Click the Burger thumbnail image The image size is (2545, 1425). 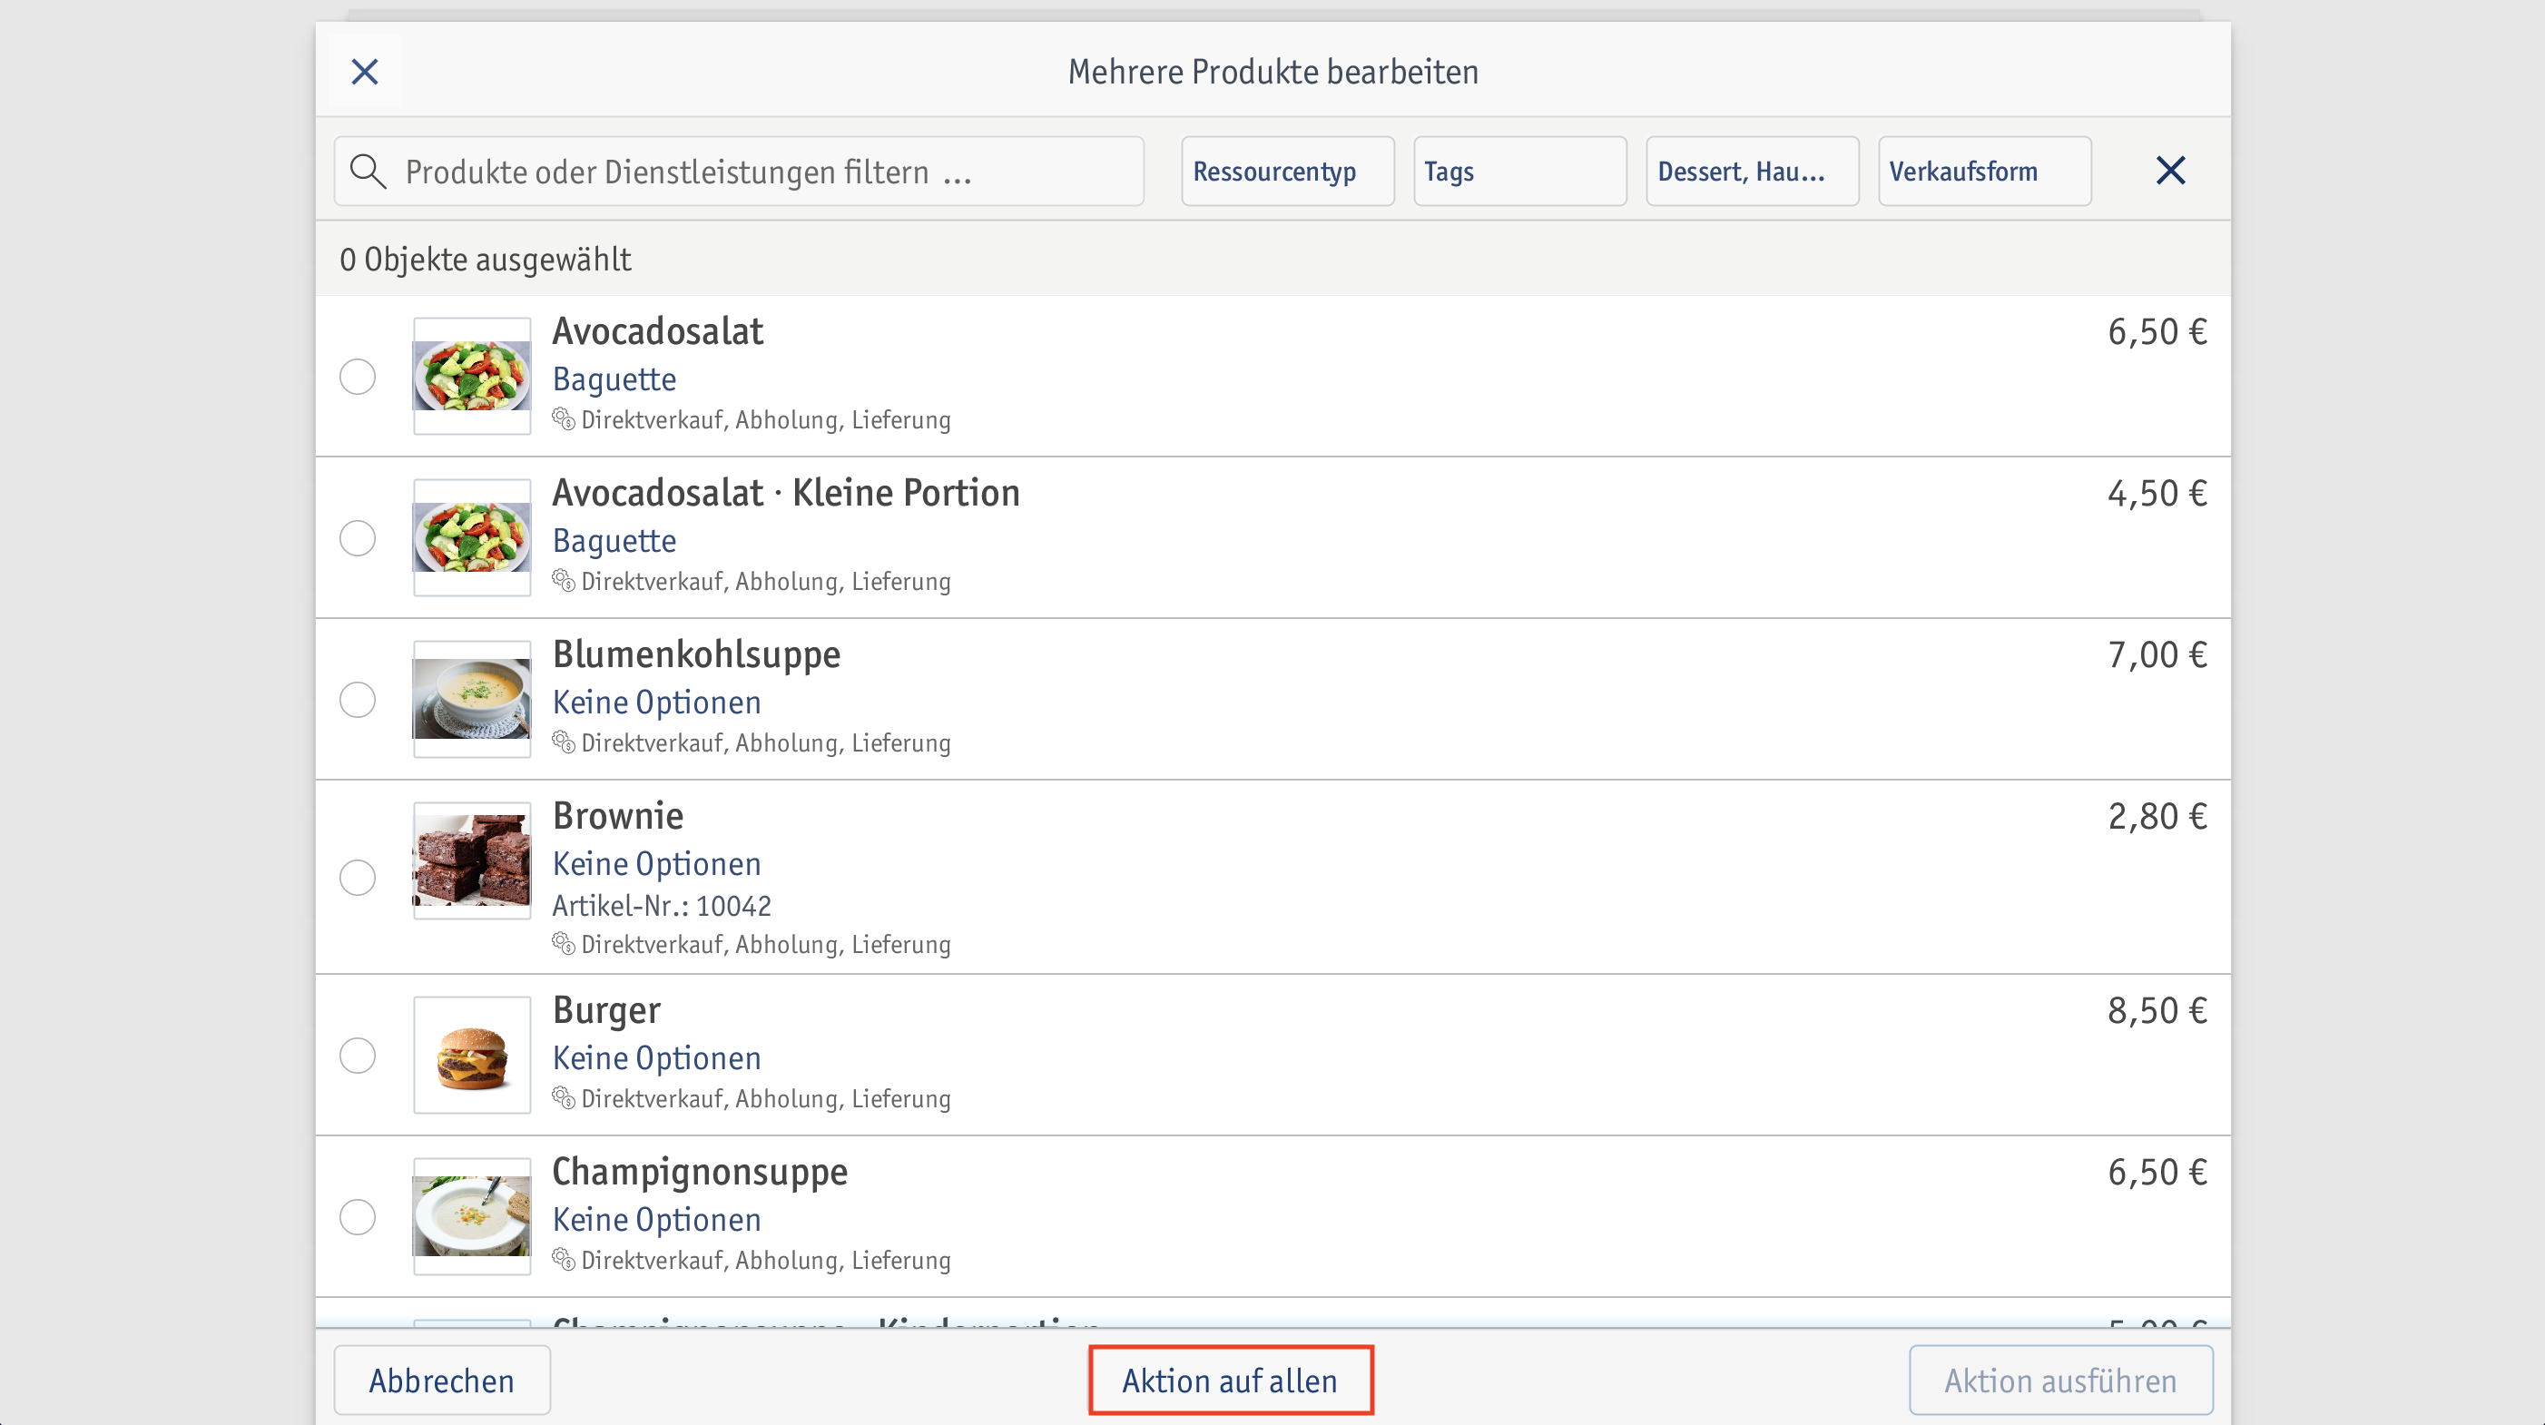(472, 1055)
